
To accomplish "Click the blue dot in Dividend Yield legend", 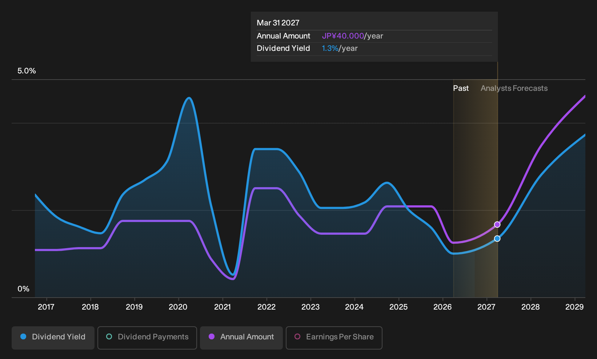I will point(23,336).
